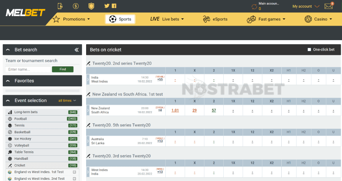
Task: Open England vs West Indies 1st Test
Action: coord(39,172)
